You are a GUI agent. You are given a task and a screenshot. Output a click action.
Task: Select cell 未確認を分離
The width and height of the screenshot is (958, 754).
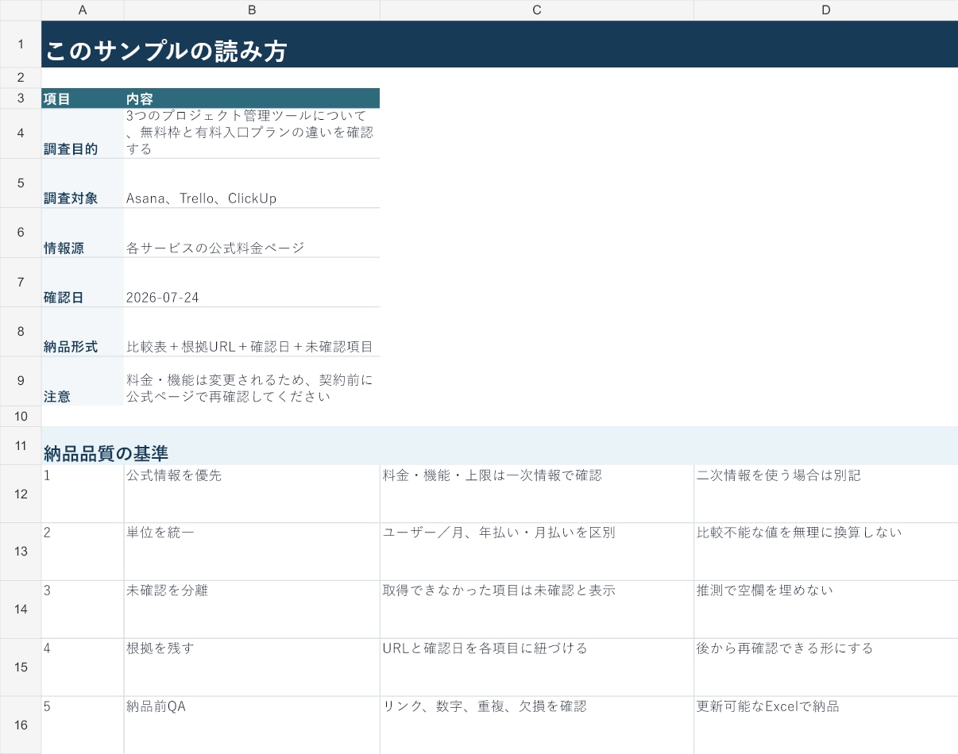[x=252, y=609]
